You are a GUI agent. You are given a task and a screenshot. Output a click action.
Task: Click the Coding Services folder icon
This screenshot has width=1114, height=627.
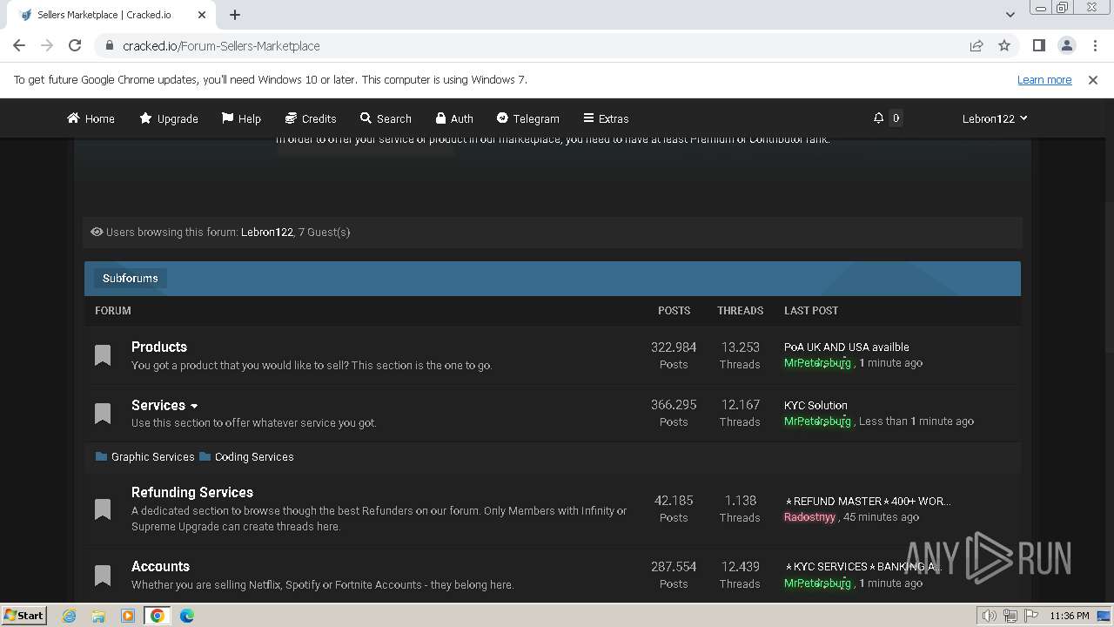coord(205,456)
